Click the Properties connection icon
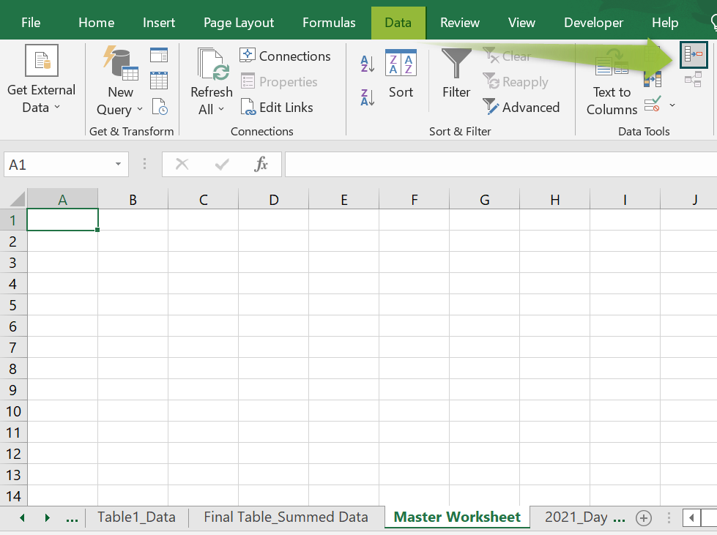Viewport: 717px width, 535px height. [x=248, y=81]
